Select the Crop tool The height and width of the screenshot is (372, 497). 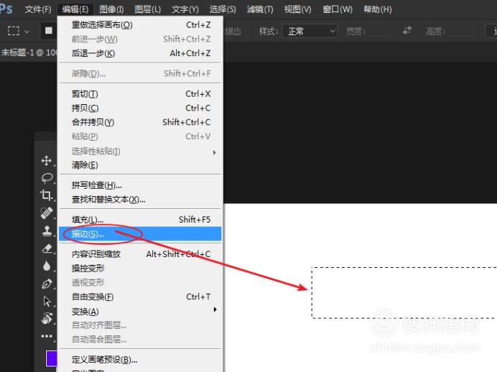(47, 195)
